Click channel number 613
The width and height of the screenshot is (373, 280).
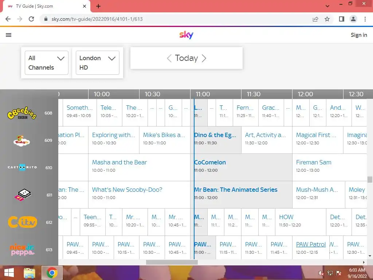[49, 250]
